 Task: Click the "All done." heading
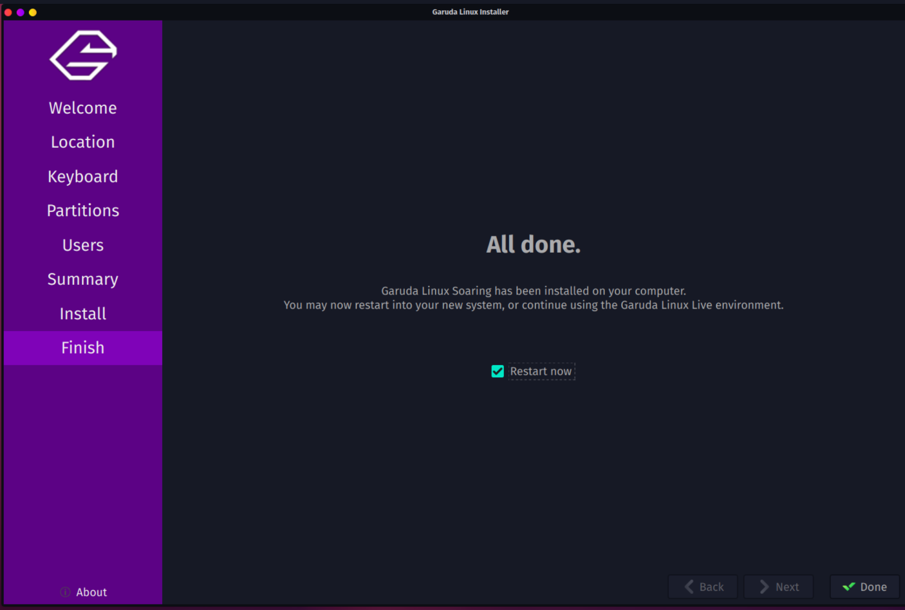533,244
